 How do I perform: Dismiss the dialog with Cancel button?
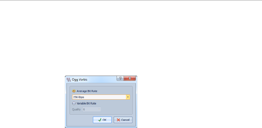123,120
